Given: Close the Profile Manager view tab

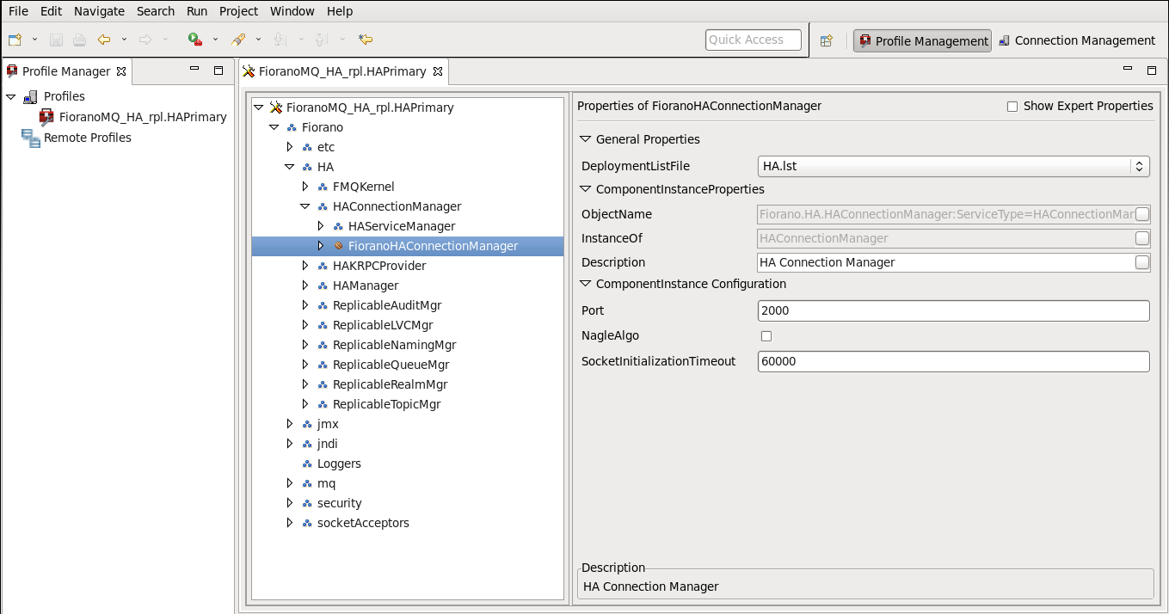Looking at the screenshot, I should [x=121, y=71].
